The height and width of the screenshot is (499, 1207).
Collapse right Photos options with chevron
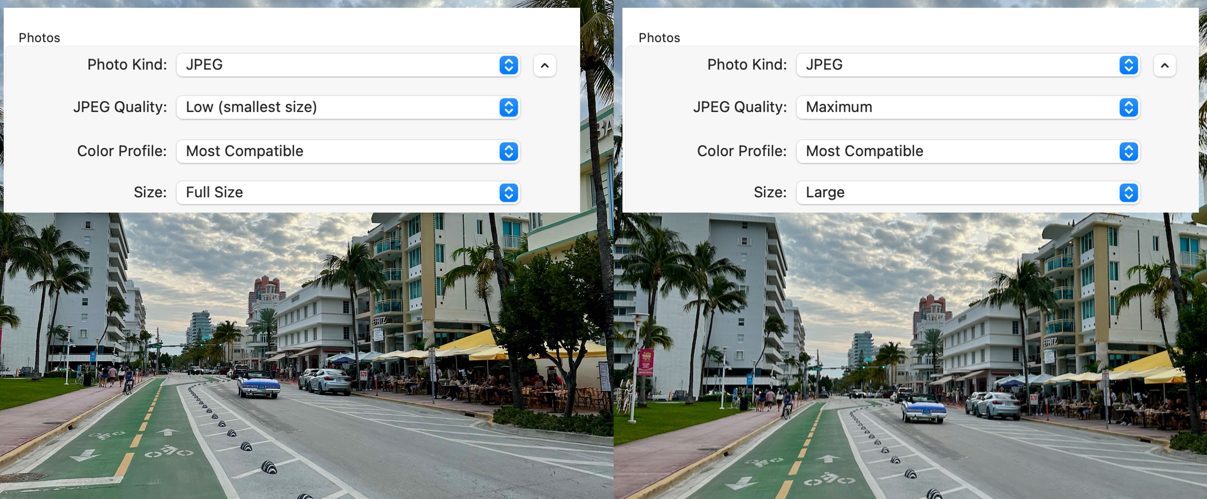(1164, 66)
